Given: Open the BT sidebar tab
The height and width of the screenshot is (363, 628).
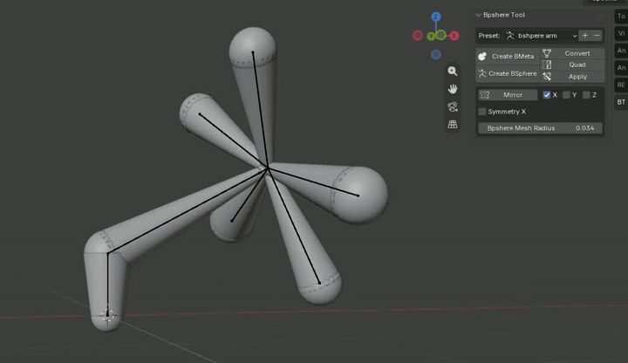Looking at the screenshot, I should pos(621,102).
